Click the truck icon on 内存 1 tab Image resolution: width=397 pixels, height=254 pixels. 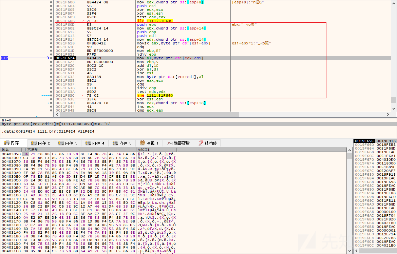(x=6, y=143)
